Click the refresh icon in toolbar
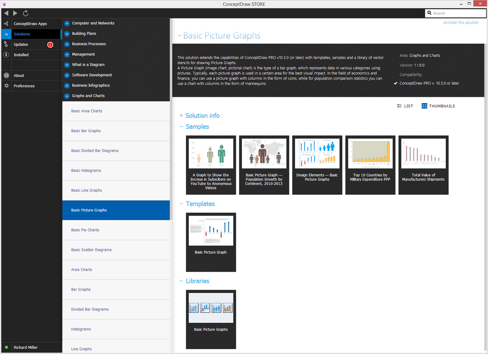This screenshot has width=488, height=354. point(26,13)
